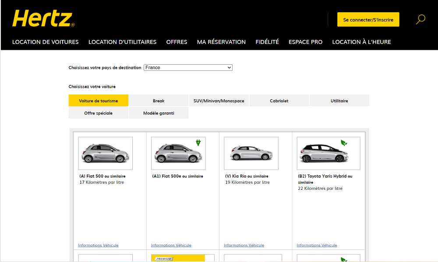The height and width of the screenshot is (262, 438).
Task: Click the Fiat 500 car image
Action: [105, 153]
